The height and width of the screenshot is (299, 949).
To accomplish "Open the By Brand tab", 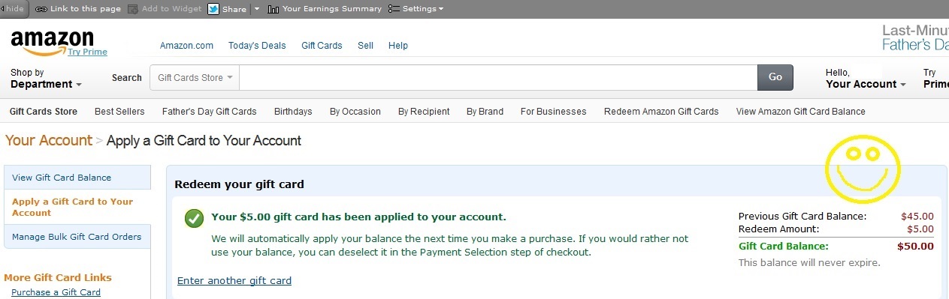I will click(485, 112).
